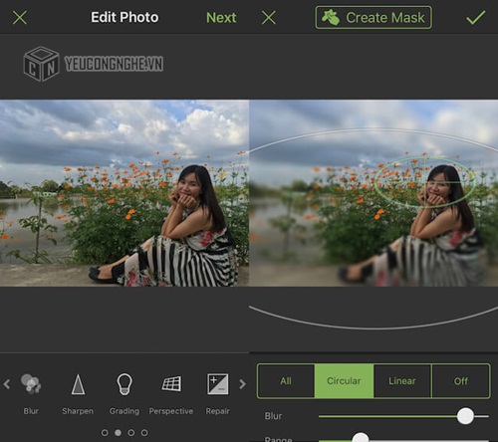Tap the Next button
This screenshot has height=442, width=498.
click(x=221, y=18)
